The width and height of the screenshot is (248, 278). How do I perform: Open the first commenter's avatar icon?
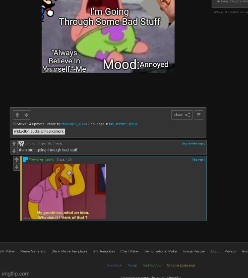click(21, 143)
